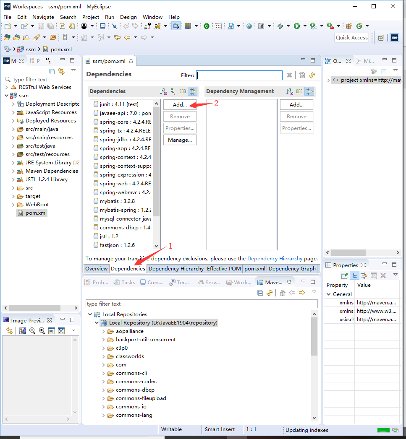Click Collapse All icon in Outline view
This screenshot has width=406, height=439.
tap(384, 71)
